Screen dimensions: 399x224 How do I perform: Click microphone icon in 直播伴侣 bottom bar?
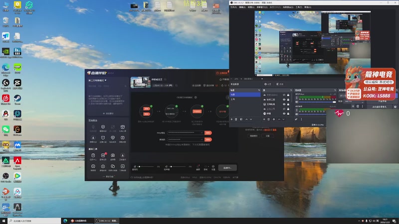pos(135,167)
